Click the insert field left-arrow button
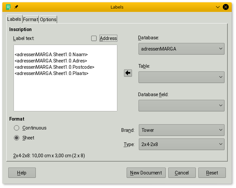 pos(128,73)
